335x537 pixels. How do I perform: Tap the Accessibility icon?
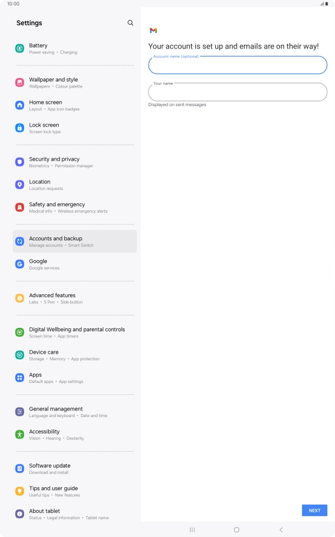tap(20, 435)
